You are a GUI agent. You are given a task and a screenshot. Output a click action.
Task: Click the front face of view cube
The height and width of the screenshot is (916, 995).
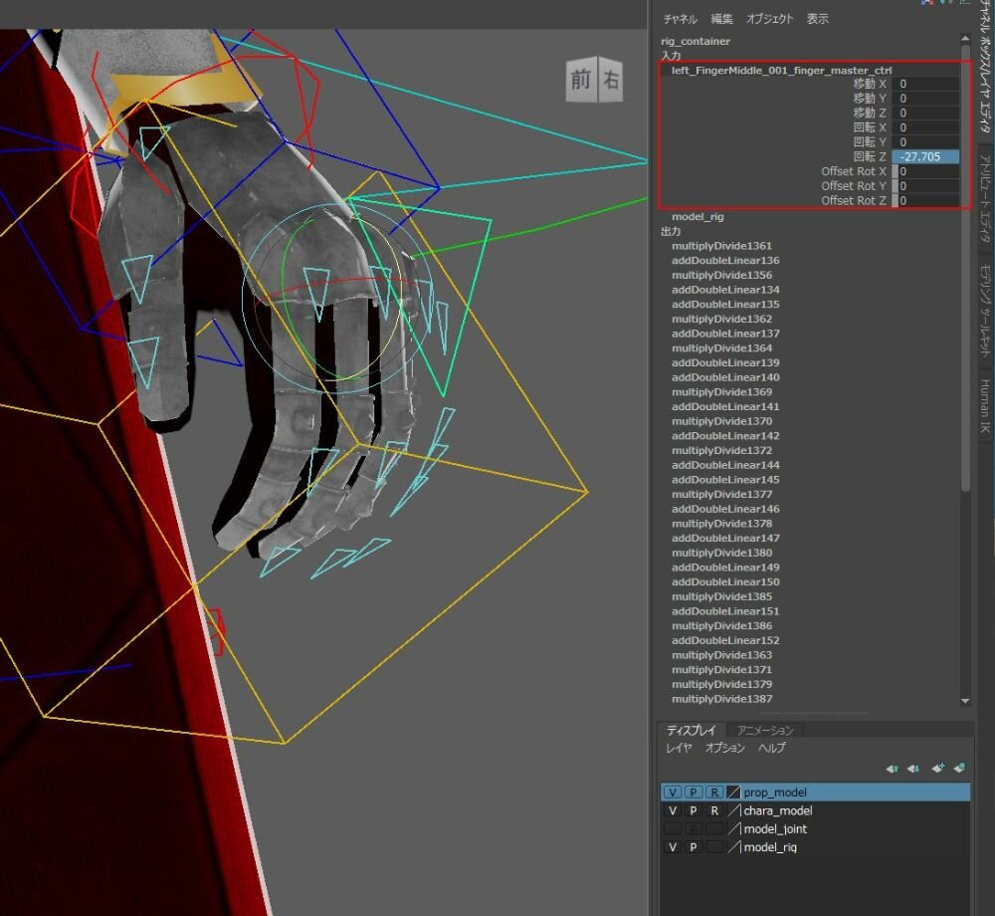pyautogui.click(x=580, y=81)
